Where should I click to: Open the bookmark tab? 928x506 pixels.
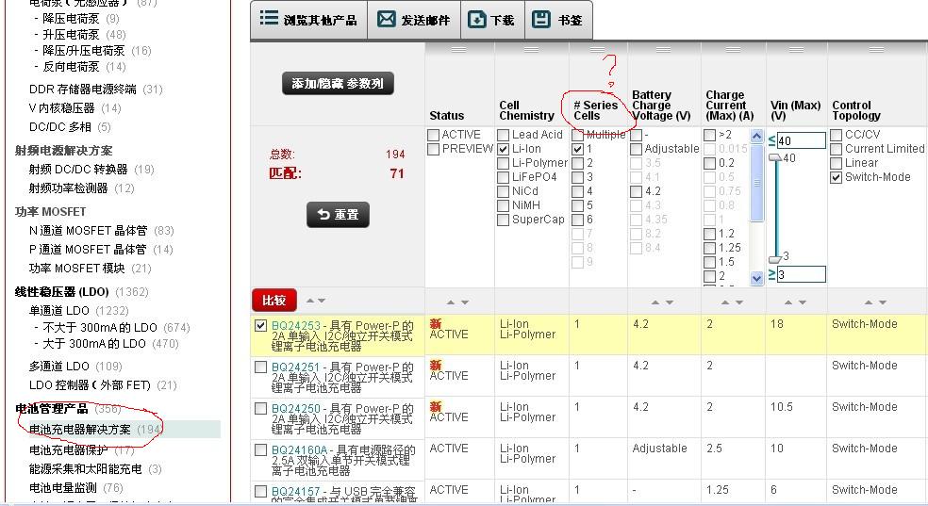(x=558, y=20)
